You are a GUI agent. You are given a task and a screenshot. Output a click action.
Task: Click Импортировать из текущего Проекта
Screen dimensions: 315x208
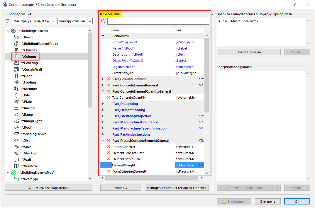(x=177, y=188)
